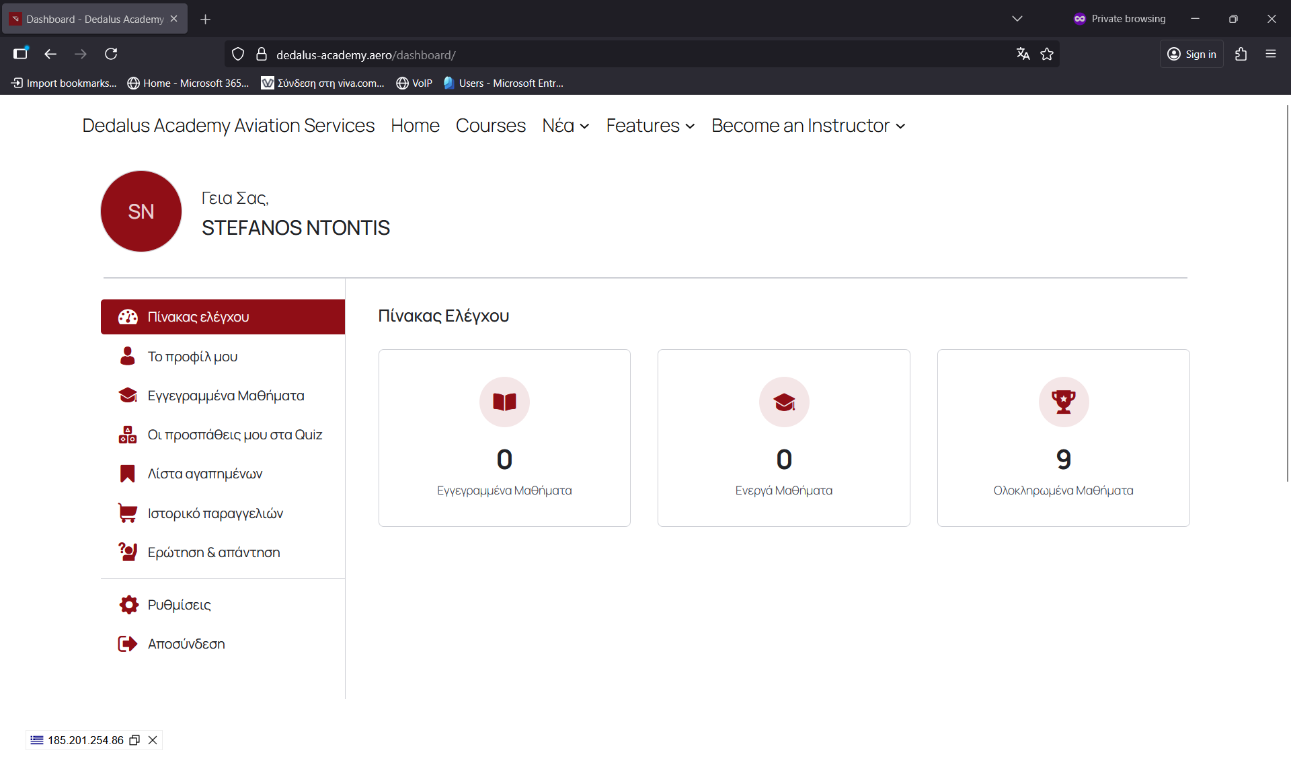Expand the Features dropdown menu
The image size is (1291, 767).
pos(650,126)
